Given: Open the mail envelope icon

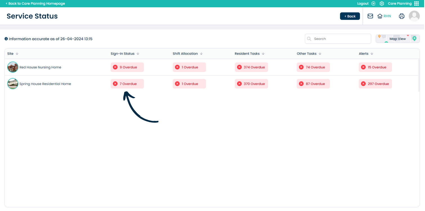Looking at the screenshot, I should pos(370,16).
